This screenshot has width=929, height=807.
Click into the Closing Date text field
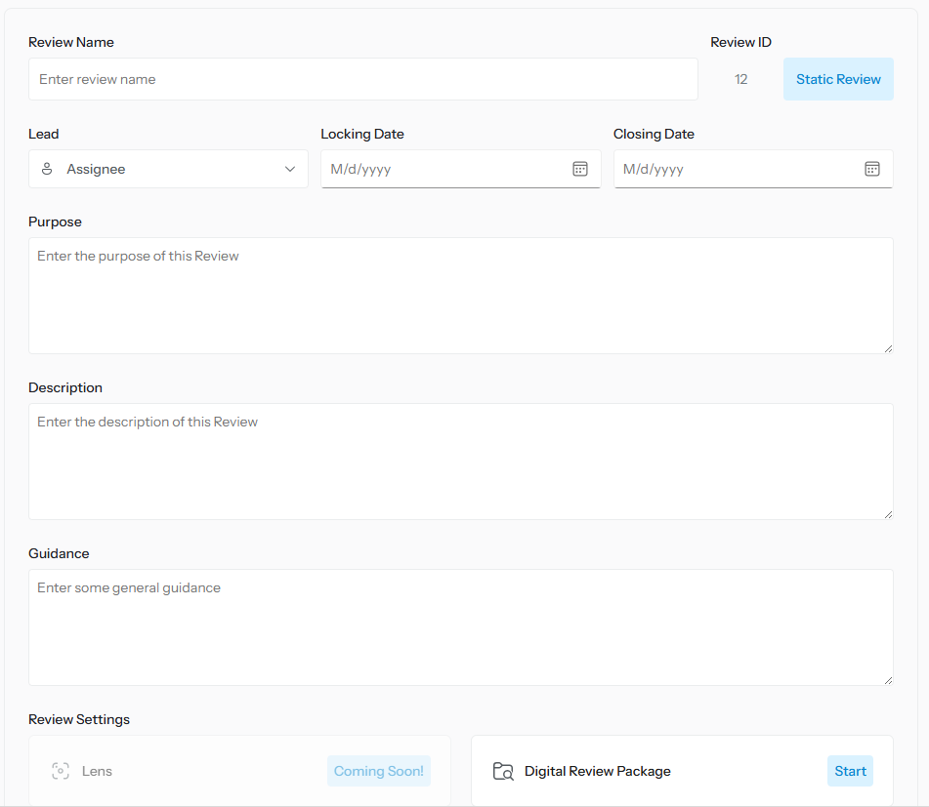738,169
